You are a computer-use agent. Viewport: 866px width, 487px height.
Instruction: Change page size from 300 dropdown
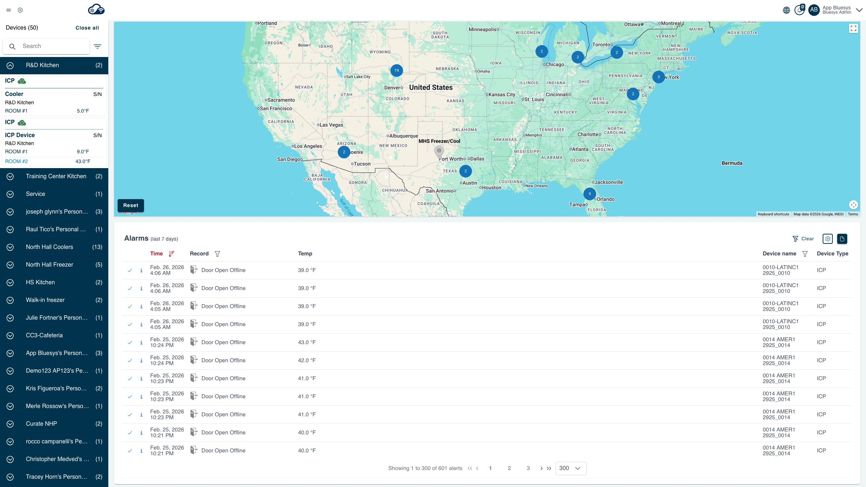pyautogui.click(x=570, y=468)
